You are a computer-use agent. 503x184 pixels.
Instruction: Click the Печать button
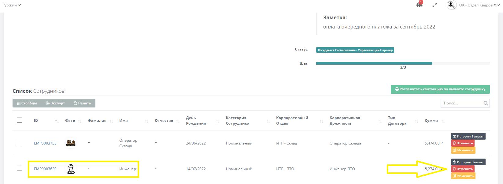pos(82,103)
